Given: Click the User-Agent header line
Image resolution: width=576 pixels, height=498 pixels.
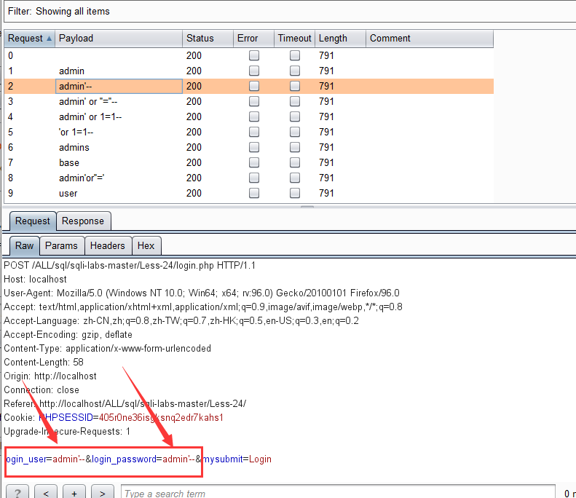Looking at the screenshot, I should (201, 293).
